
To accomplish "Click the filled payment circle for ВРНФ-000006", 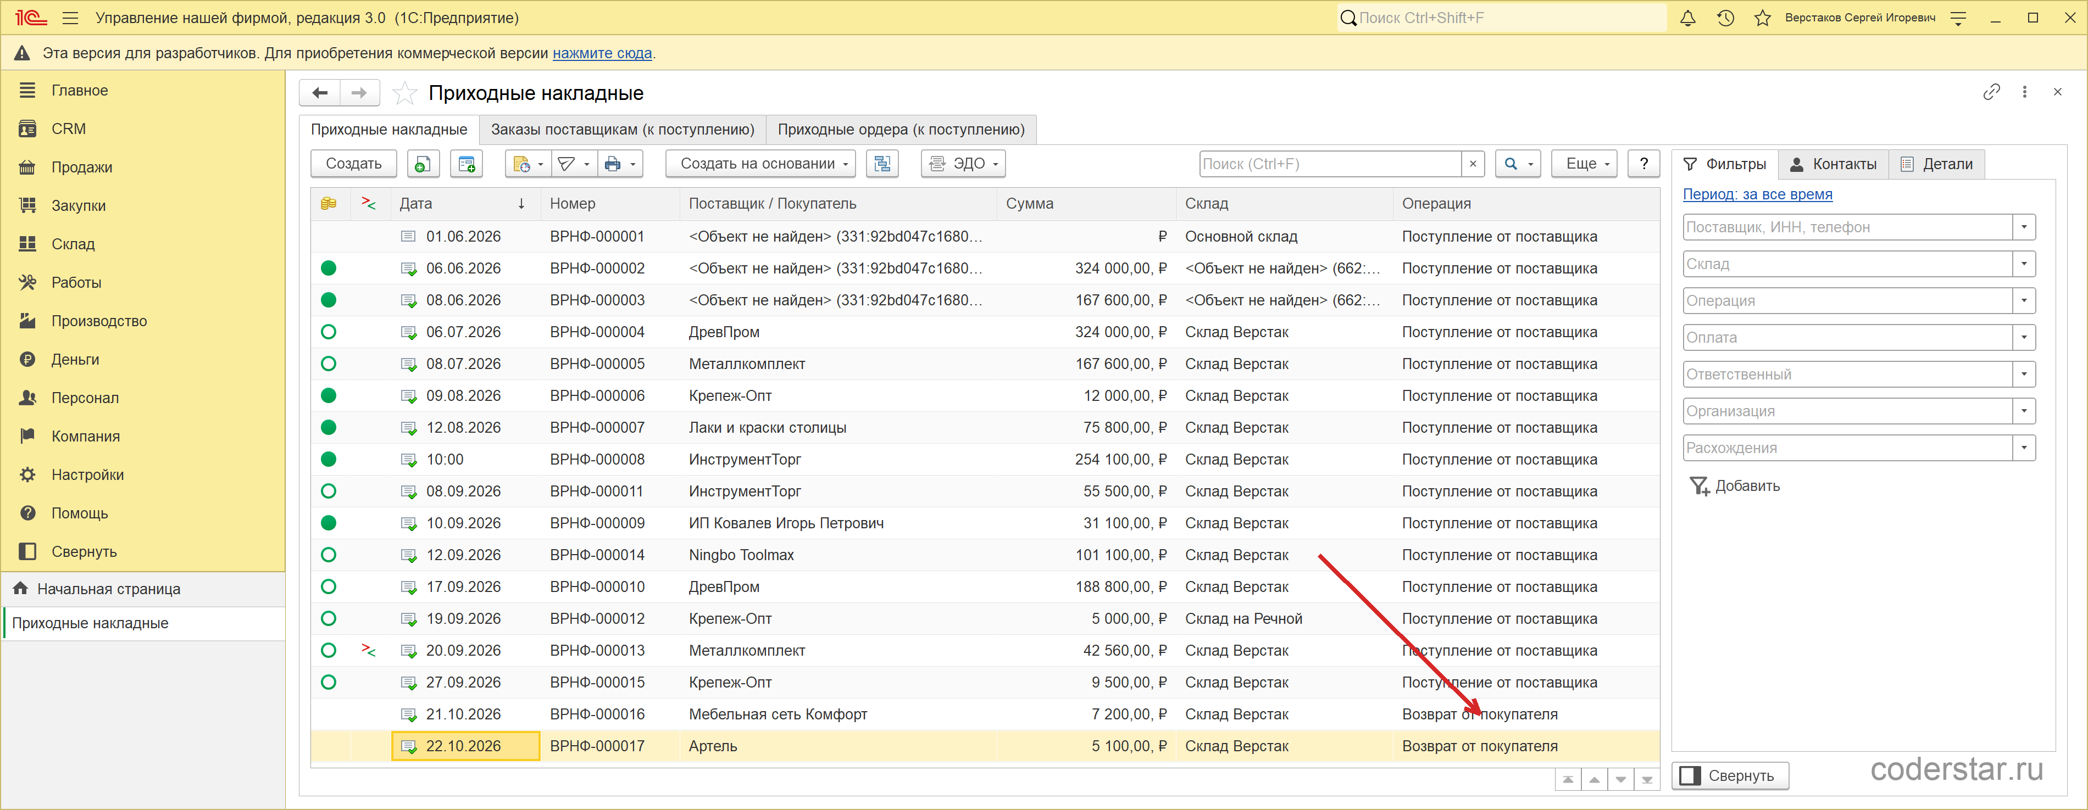I will [328, 395].
